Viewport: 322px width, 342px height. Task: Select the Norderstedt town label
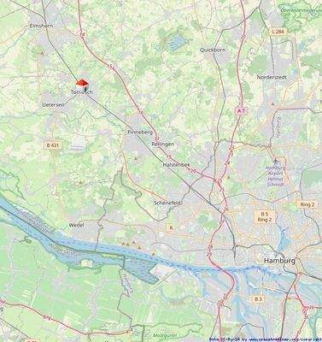click(272, 77)
